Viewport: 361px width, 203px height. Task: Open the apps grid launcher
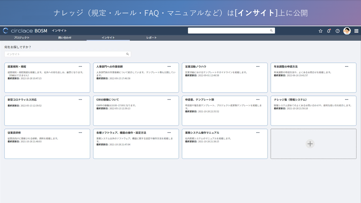[x=356, y=31]
